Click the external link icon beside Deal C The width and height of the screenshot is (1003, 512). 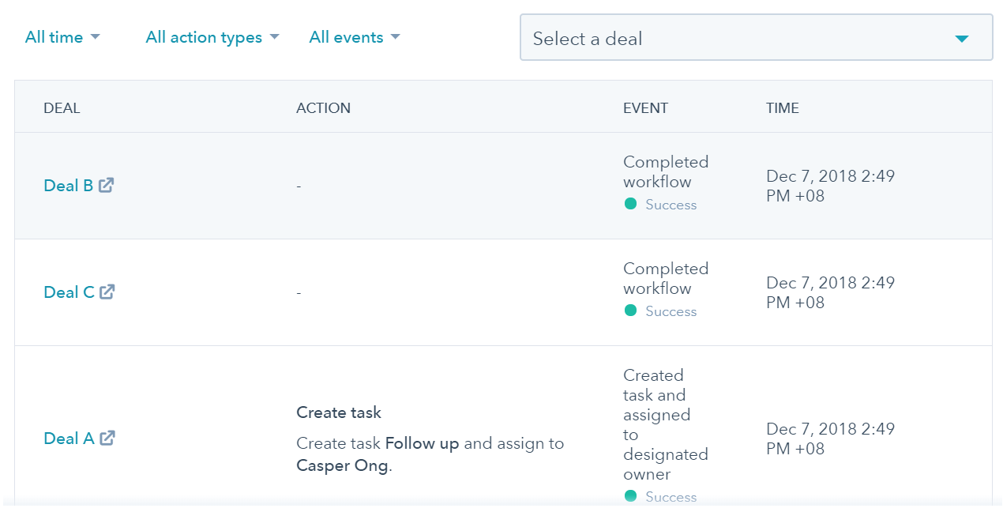[107, 292]
